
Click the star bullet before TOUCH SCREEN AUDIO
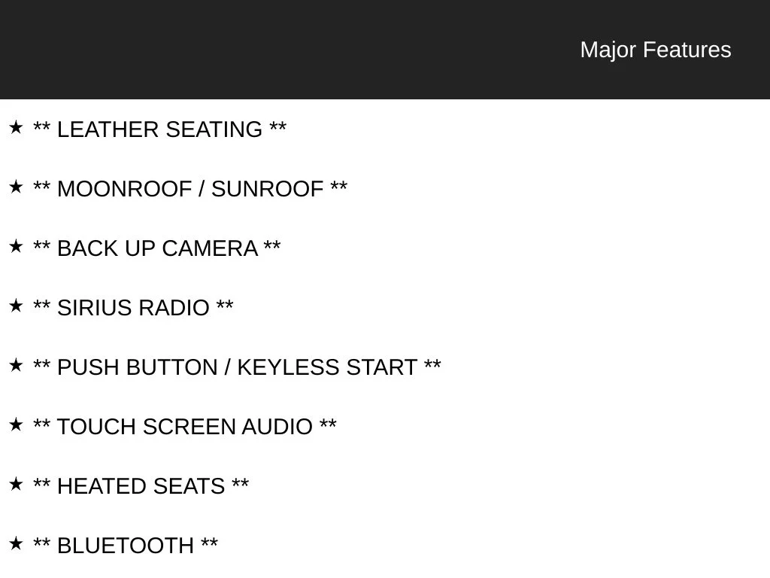pos(16,424)
